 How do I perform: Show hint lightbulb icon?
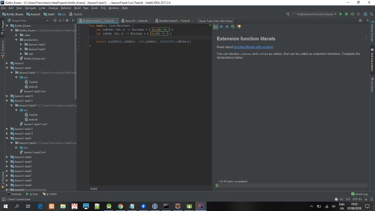tap(239, 27)
